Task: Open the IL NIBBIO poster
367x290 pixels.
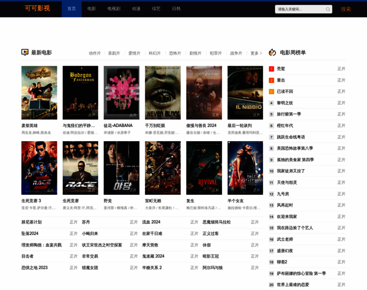Action: [x=245, y=92]
